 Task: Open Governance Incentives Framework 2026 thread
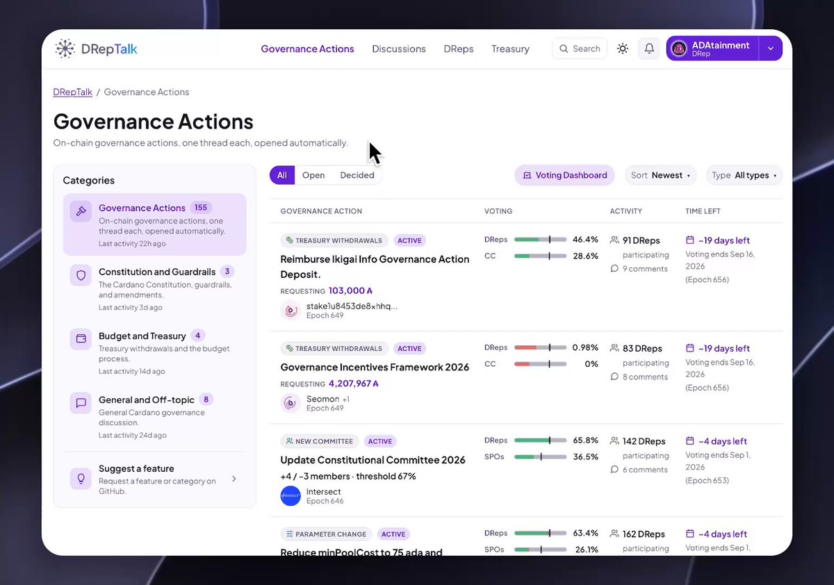(x=375, y=367)
